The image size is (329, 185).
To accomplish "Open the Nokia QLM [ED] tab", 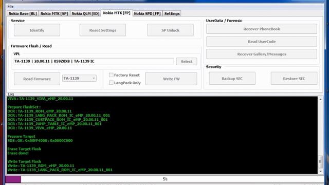I will coord(85,13).
